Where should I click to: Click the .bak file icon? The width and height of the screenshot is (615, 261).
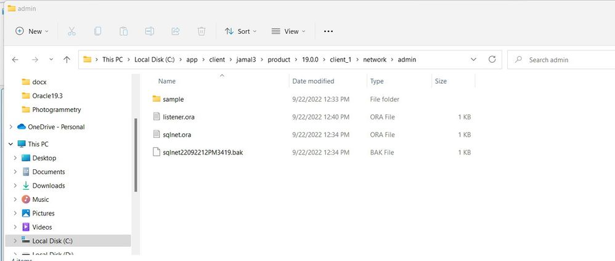click(157, 151)
